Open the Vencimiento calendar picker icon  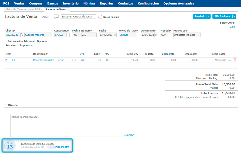pyautogui.click(x=156, y=35)
